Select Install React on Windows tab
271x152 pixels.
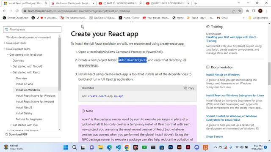pos(25,3)
